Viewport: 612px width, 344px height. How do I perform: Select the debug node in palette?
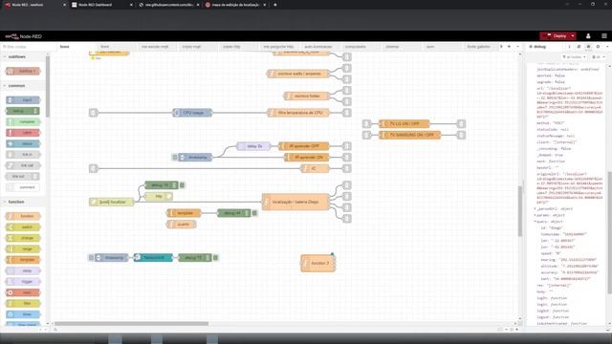[23, 111]
